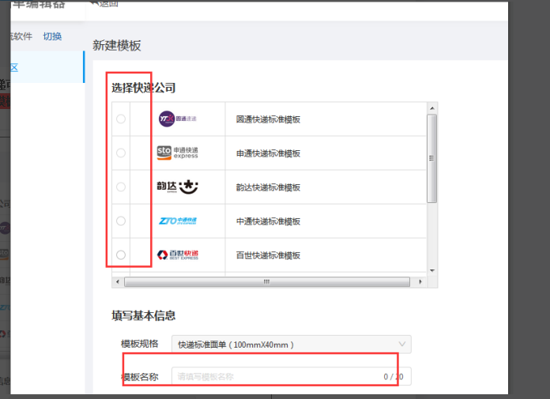Image resolution: width=550 pixels, height=399 pixels.
Task: Click the 模板规格 label
Action: tap(140, 344)
